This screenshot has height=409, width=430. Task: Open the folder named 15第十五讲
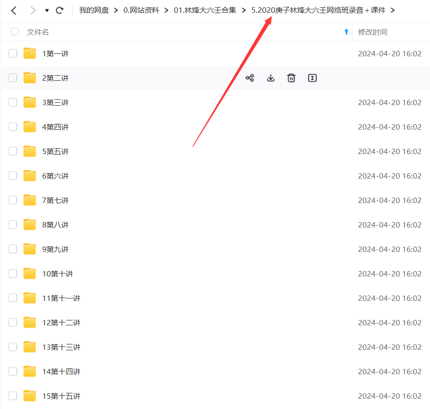click(x=61, y=395)
